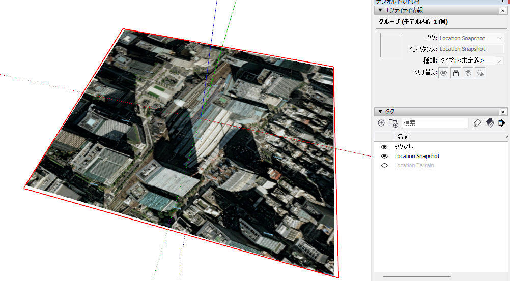510x281 pixels.
Task: Click the material preview swatch in Entity Info
Action: (x=391, y=45)
